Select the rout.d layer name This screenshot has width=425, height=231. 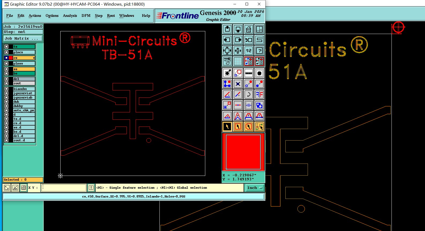click(24, 140)
